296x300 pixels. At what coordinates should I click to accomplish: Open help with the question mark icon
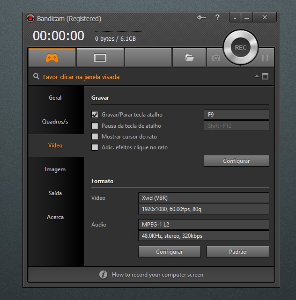(217, 18)
